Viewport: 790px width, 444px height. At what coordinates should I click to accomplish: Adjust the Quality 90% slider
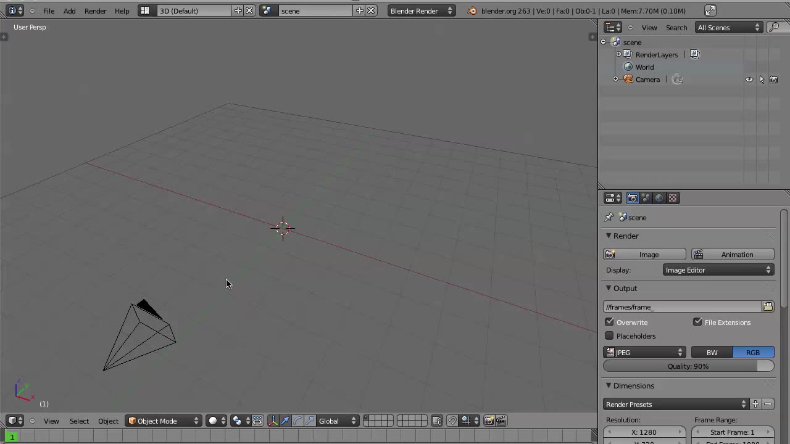point(688,366)
